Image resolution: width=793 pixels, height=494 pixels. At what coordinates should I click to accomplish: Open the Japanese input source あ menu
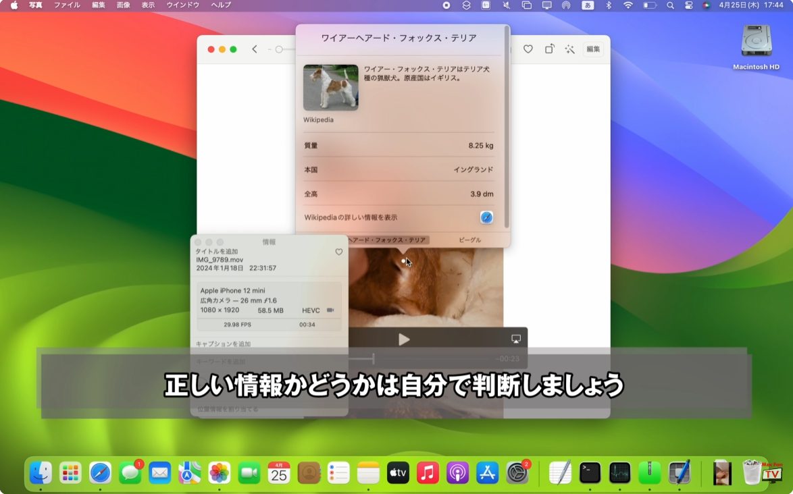click(x=588, y=5)
